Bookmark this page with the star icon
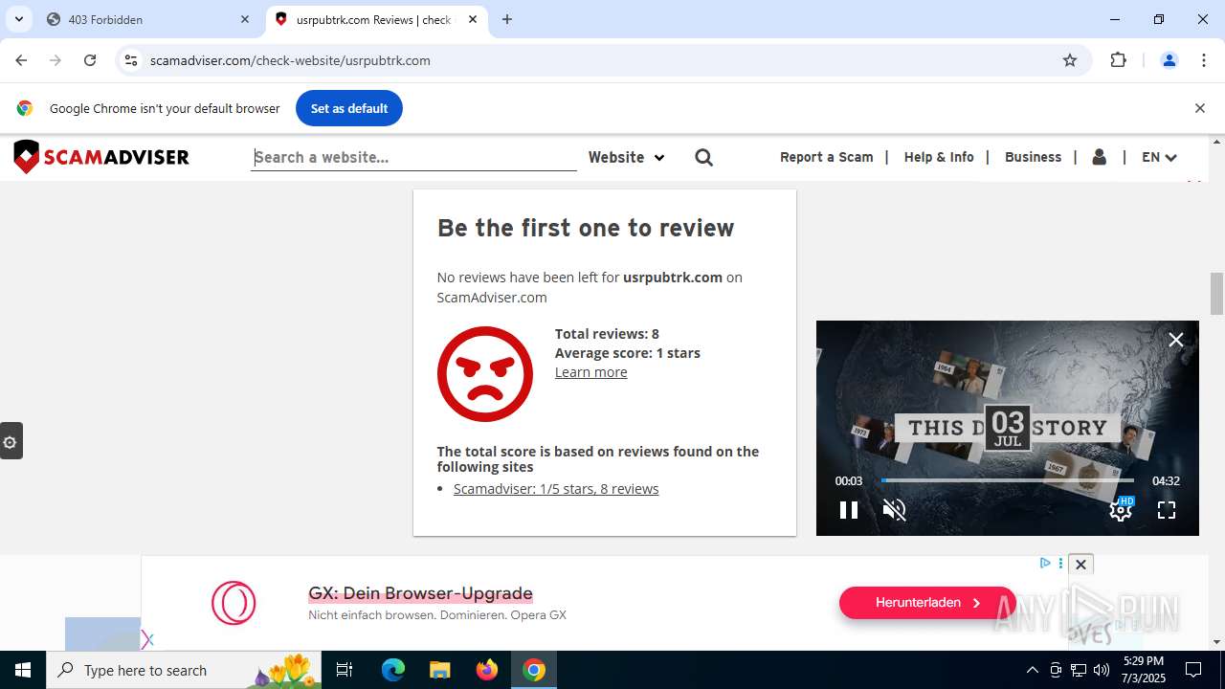The height and width of the screenshot is (689, 1225). [x=1070, y=60]
